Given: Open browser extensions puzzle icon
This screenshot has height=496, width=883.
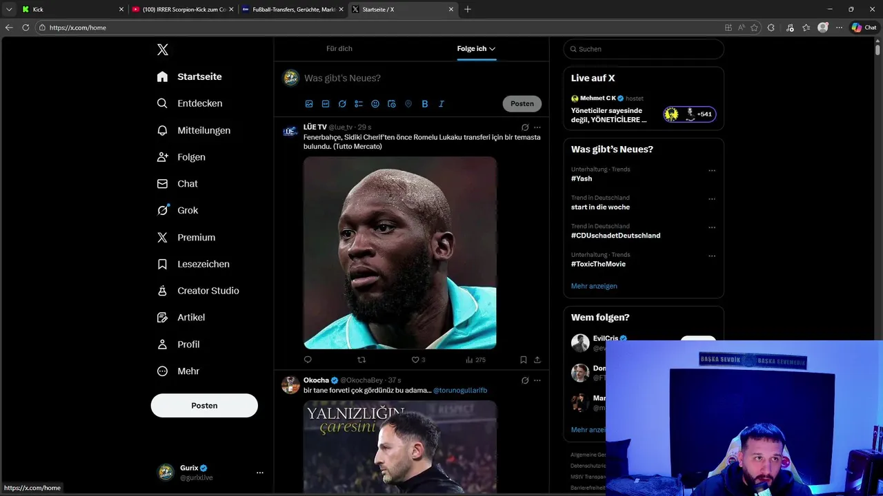Looking at the screenshot, I should tap(771, 28).
